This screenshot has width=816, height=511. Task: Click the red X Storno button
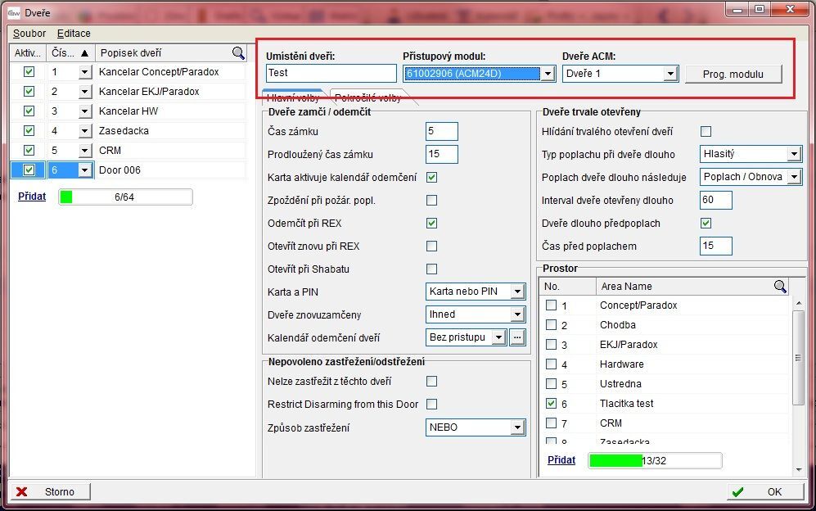click(x=51, y=491)
